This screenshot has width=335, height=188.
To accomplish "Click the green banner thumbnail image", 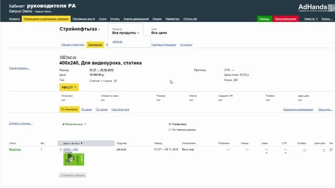I will 74,159.
